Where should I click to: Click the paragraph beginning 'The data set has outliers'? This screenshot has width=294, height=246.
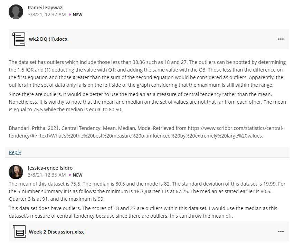(148, 74)
